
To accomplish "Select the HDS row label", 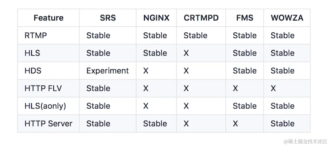I will pyautogui.click(x=33, y=71).
